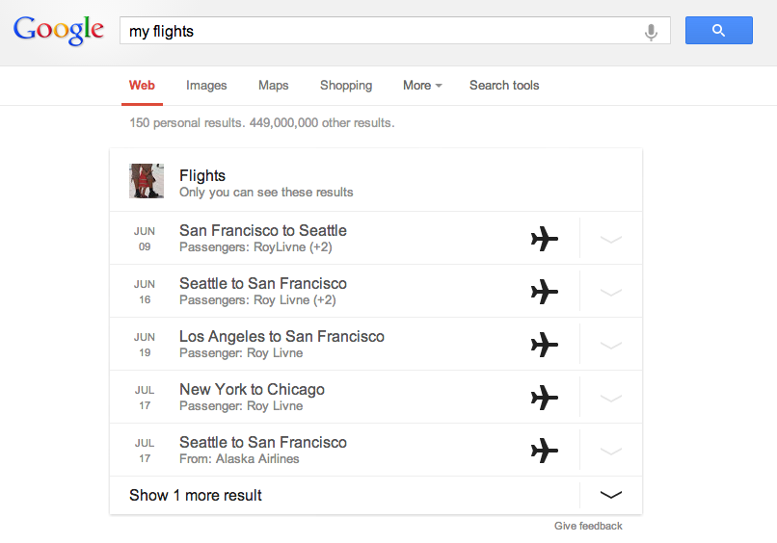
Task: Expand the Show 1 more result chevron
Action: pyautogui.click(x=610, y=495)
